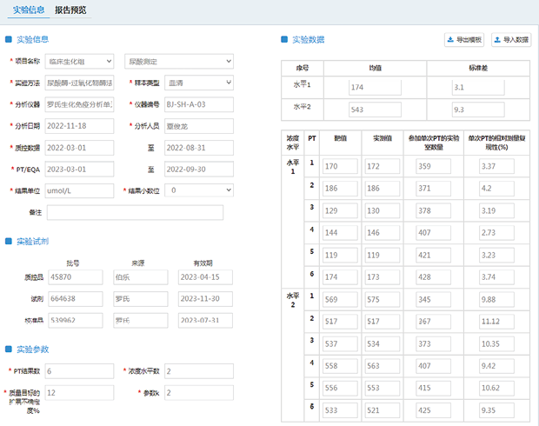Viewport: 539px width, 426px height.
Task: Click the 均值 column header
Action: tap(375, 68)
